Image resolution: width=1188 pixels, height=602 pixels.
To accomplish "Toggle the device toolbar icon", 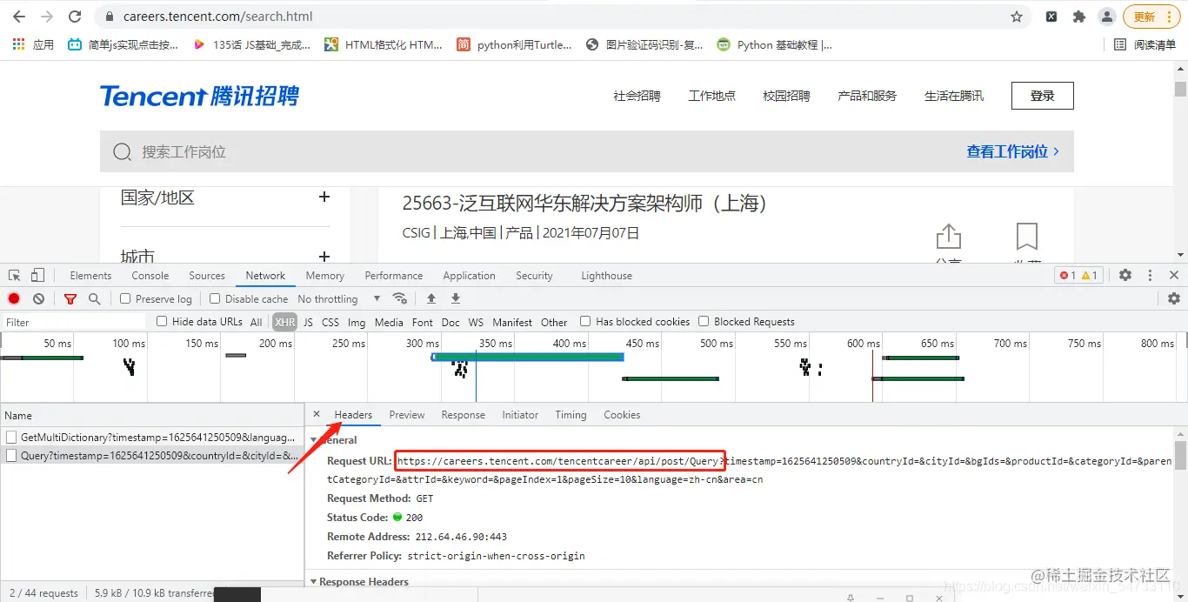I will click(x=37, y=275).
